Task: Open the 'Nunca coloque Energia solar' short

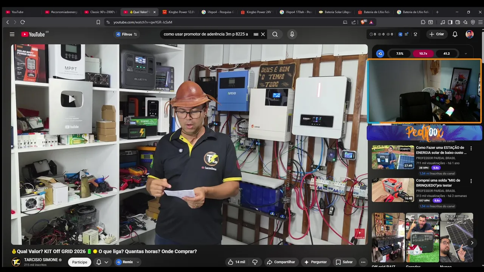Action: pyautogui.click(x=456, y=238)
